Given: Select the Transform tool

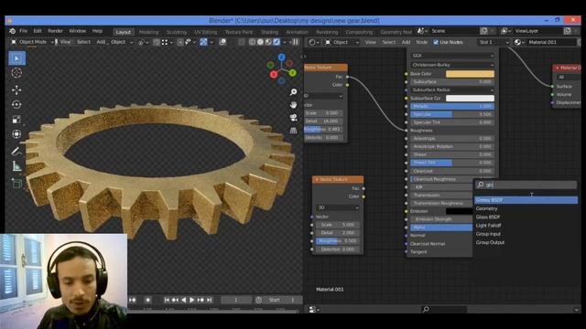Looking at the screenshot, I should (16, 134).
